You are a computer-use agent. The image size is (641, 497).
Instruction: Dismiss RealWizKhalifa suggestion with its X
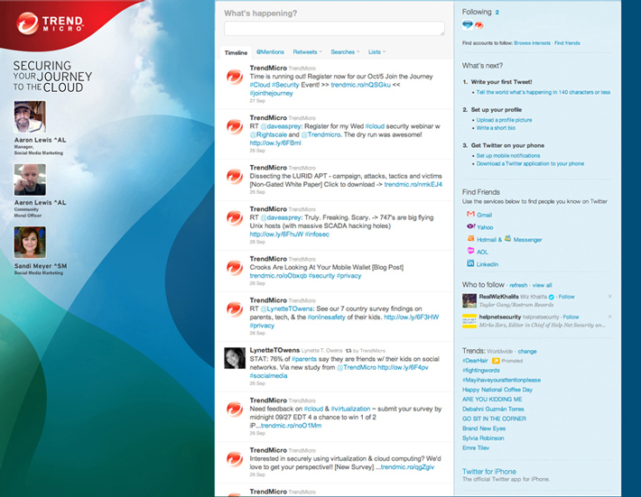coord(610,297)
